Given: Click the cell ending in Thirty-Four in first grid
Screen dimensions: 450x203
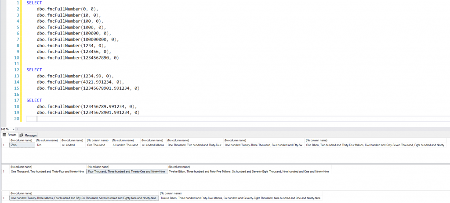Looking at the screenshot, I should pyautogui.click(x=195, y=145).
